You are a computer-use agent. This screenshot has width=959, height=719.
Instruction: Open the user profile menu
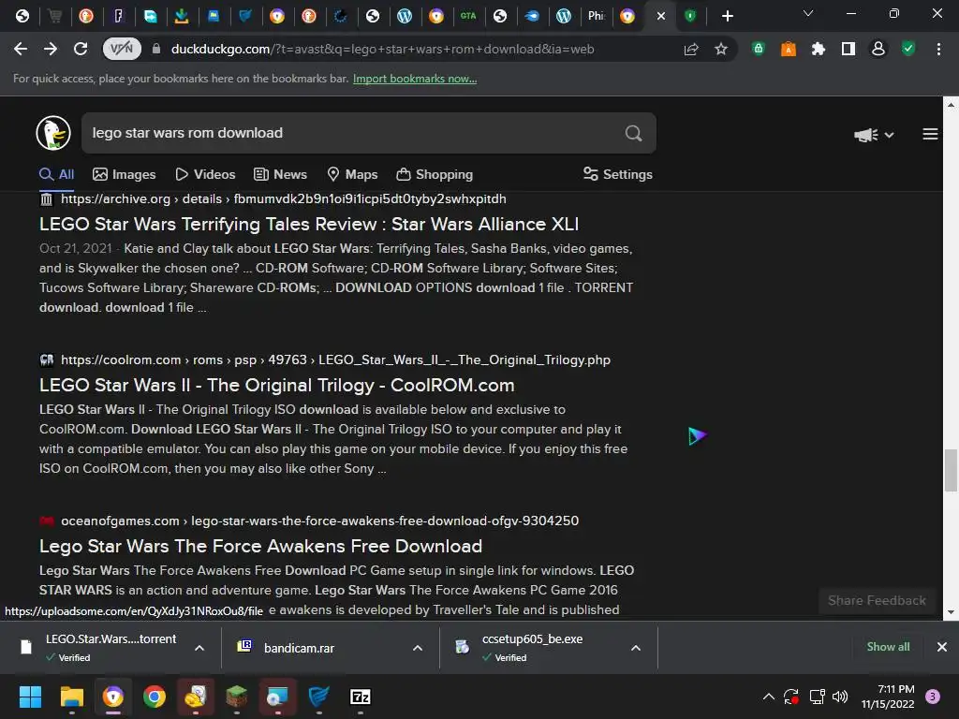coord(878,49)
